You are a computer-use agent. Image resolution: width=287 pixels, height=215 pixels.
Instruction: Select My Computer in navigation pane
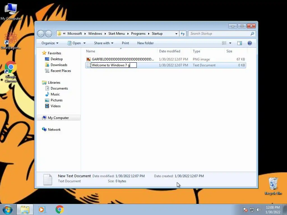pyautogui.click(x=58, y=118)
